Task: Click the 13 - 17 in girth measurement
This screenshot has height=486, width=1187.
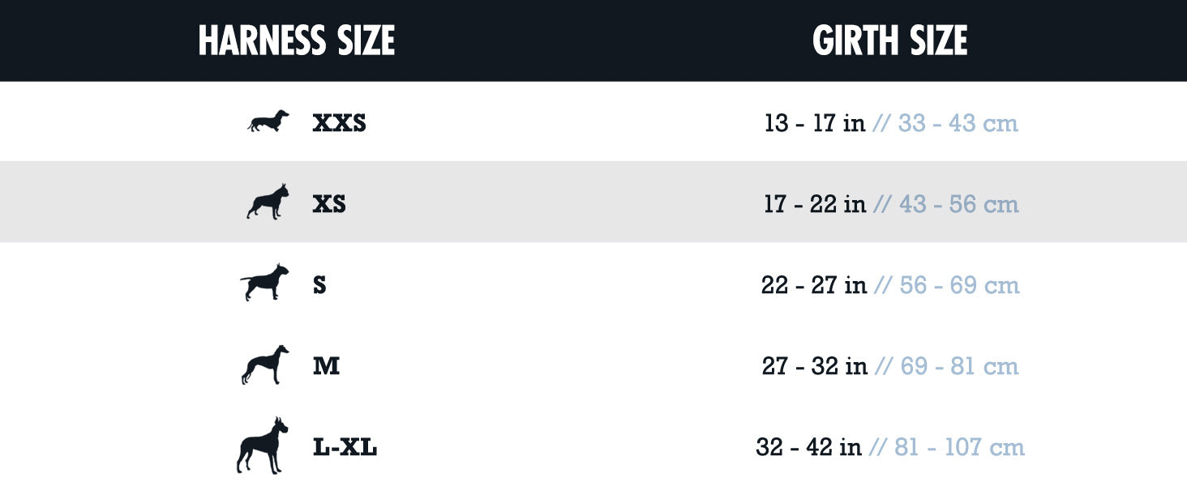Action: (x=815, y=123)
